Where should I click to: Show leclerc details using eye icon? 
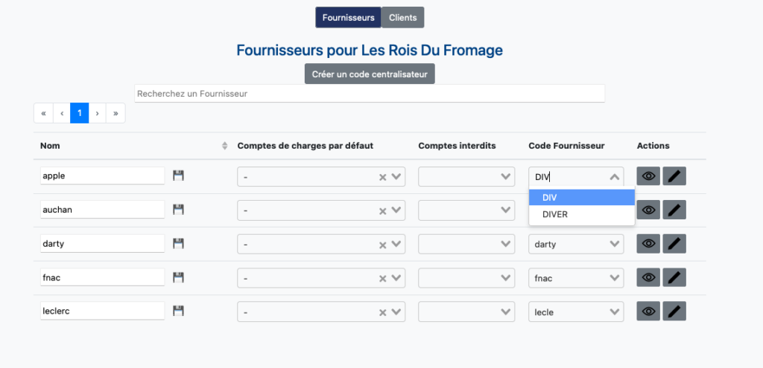click(x=648, y=311)
